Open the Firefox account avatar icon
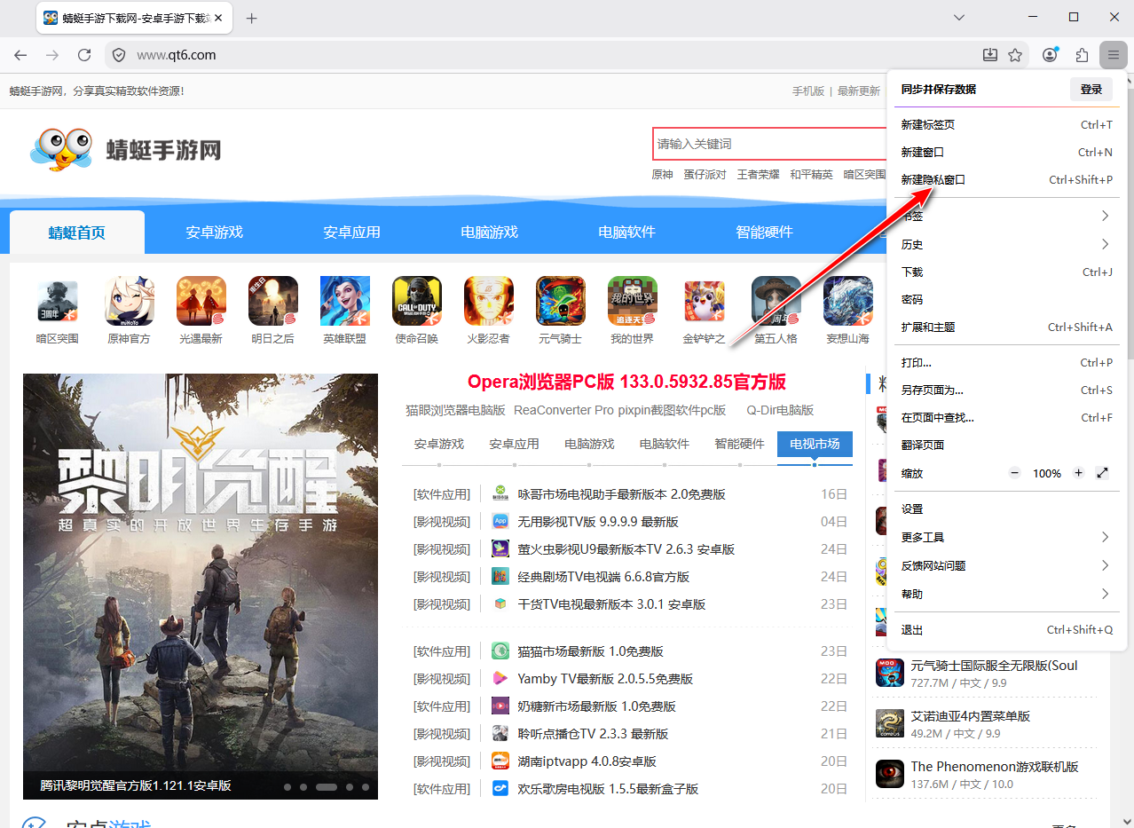 point(1051,55)
